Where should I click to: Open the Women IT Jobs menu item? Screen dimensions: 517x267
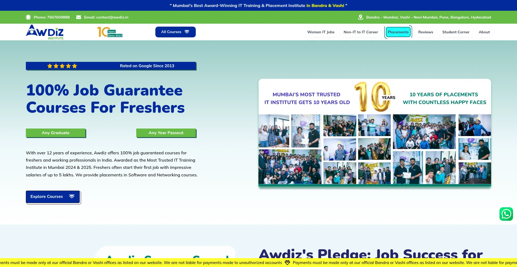(x=321, y=32)
